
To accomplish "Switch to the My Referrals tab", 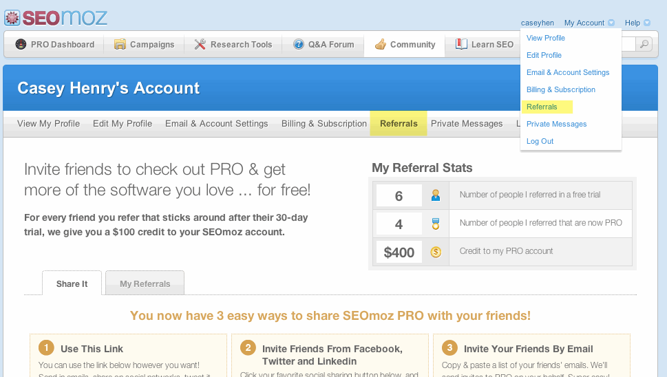I will point(145,283).
